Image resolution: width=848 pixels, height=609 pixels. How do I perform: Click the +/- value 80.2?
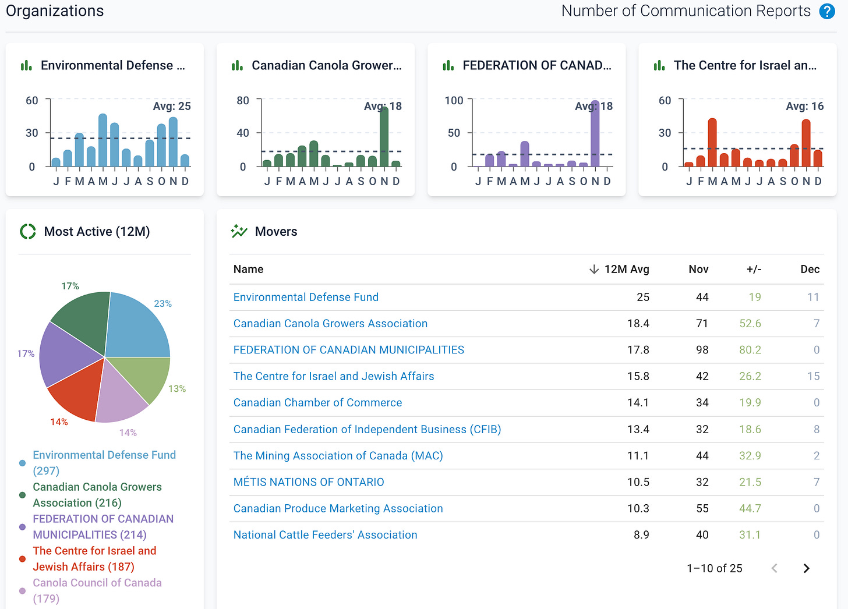pos(750,350)
